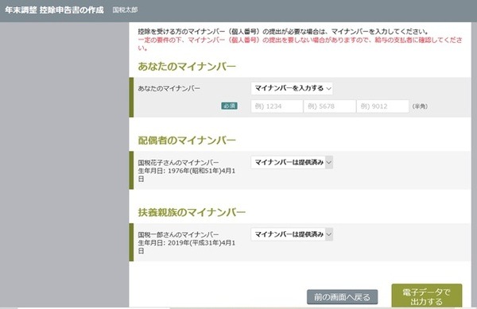Screen dimensions: 477x309
Task: Focus the second My Number field (例 5678)
Action: pos(330,106)
